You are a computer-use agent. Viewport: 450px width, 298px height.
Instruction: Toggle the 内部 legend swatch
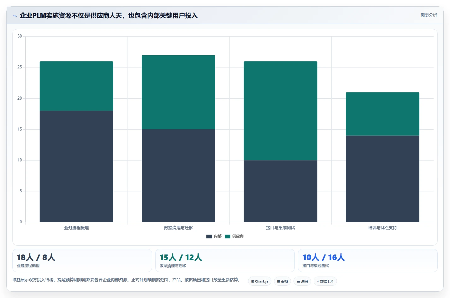tap(209, 237)
